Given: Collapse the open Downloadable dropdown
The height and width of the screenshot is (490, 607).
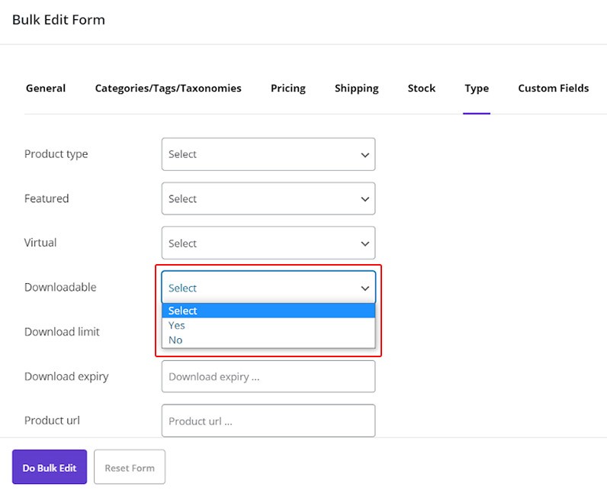Looking at the screenshot, I should point(268,288).
